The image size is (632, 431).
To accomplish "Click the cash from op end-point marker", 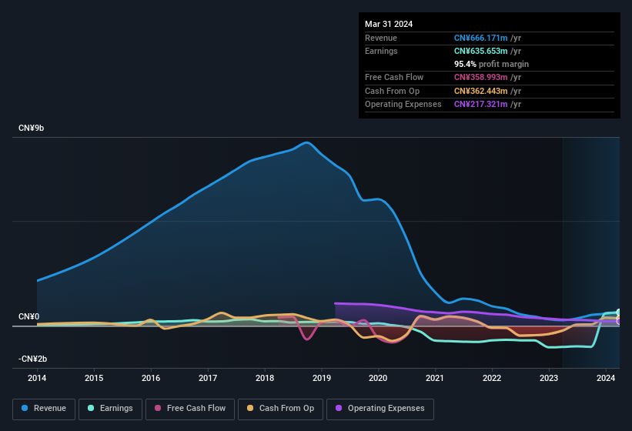I will (x=619, y=318).
